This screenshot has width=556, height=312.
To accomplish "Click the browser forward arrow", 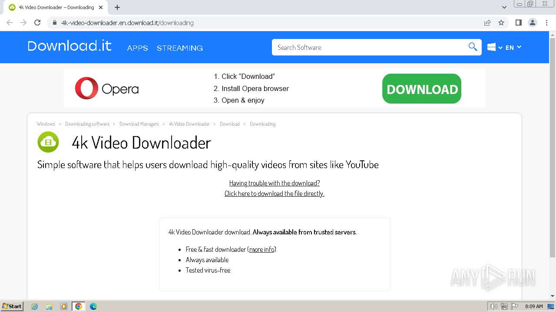I will point(23,23).
